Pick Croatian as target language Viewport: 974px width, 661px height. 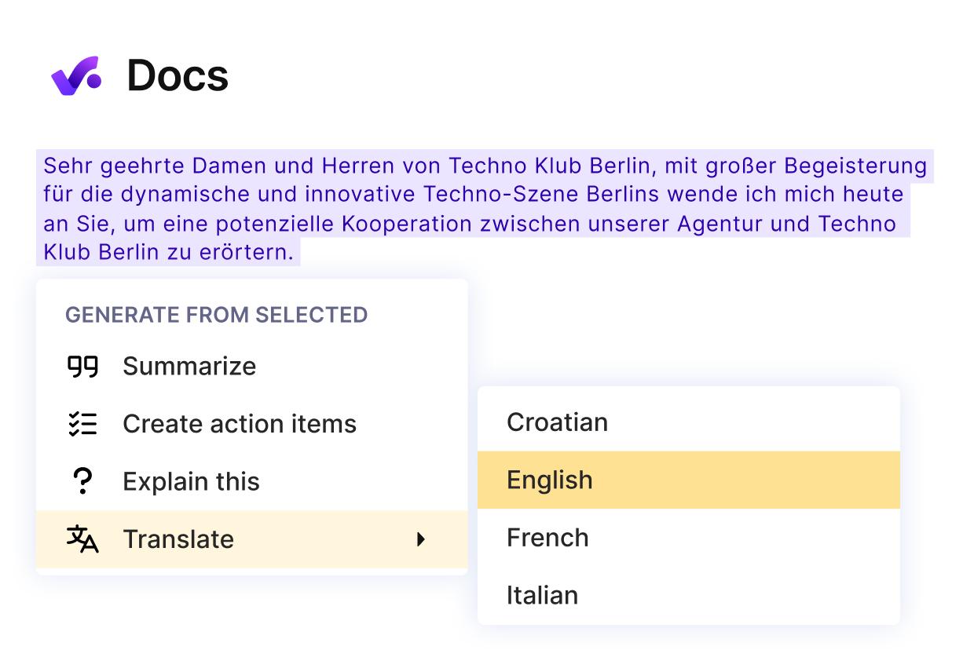[x=558, y=422]
